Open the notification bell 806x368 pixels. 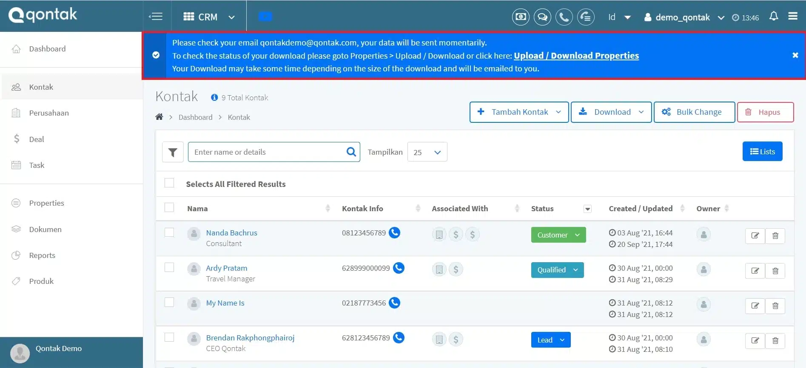(774, 16)
